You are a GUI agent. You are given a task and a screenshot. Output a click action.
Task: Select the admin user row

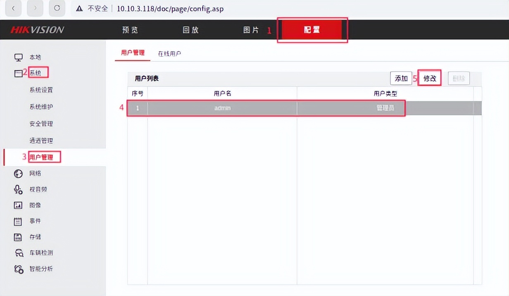(x=222, y=108)
